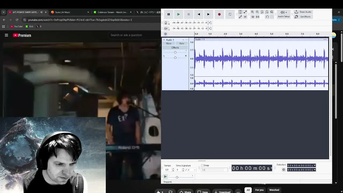Switch to the Cobbruvs Stream tab
This screenshot has width=343, height=193.
113,12
